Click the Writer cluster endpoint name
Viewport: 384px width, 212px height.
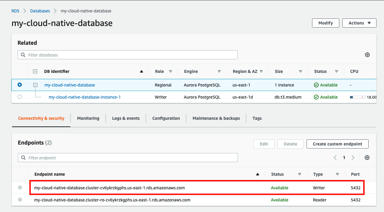coord(109,188)
